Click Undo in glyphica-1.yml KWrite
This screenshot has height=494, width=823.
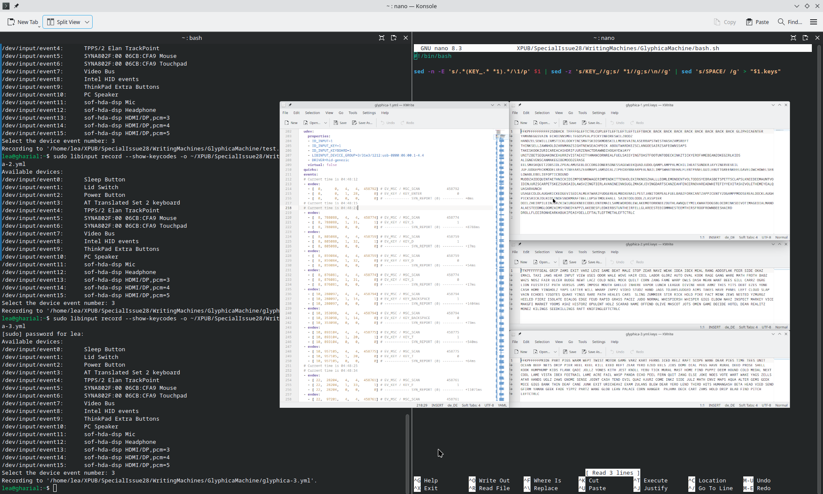[388, 123]
